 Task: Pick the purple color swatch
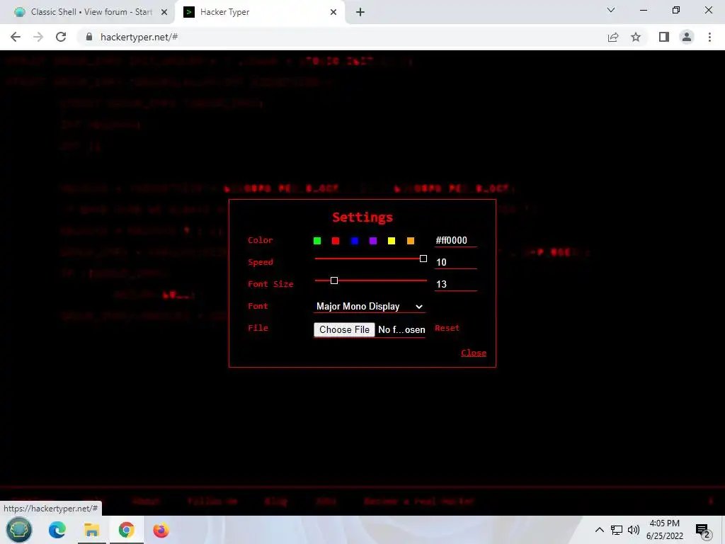[x=373, y=241]
